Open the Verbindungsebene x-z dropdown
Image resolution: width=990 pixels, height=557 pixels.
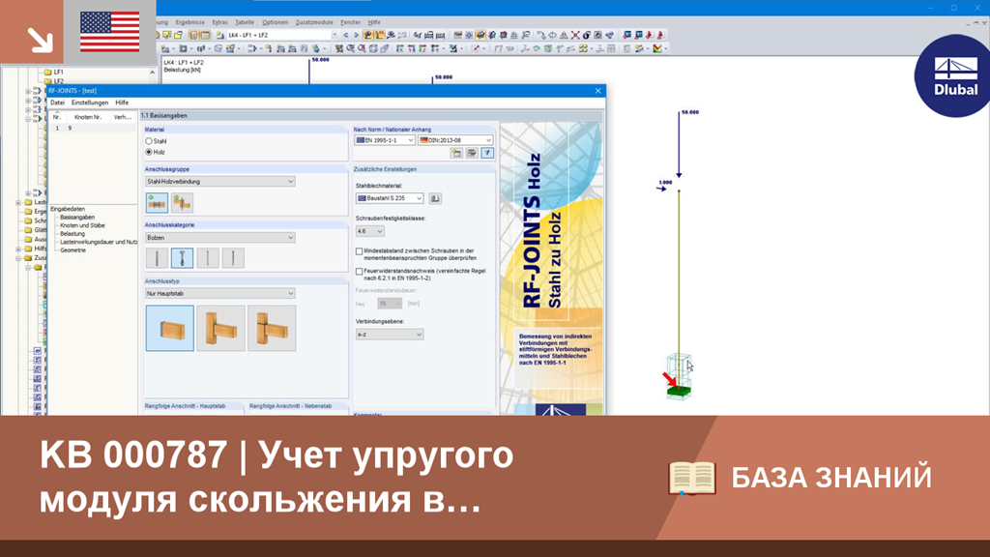tap(389, 335)
